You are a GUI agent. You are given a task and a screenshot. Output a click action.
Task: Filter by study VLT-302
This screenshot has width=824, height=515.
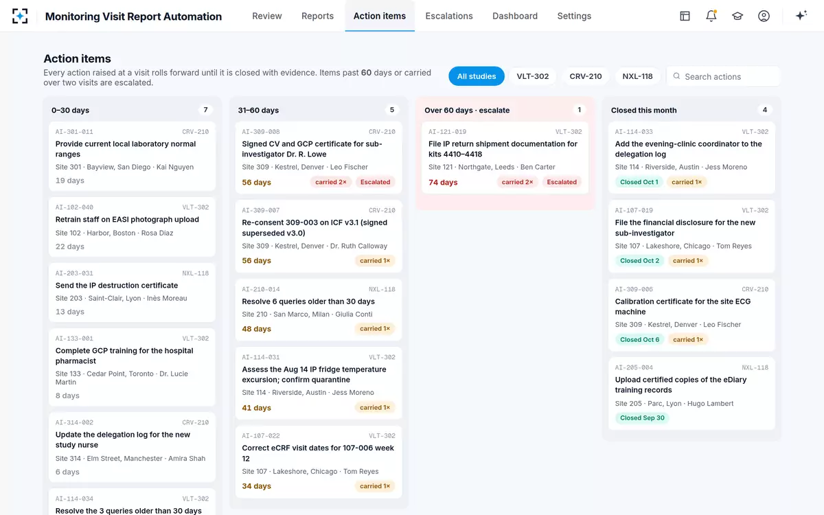point(533,76)
